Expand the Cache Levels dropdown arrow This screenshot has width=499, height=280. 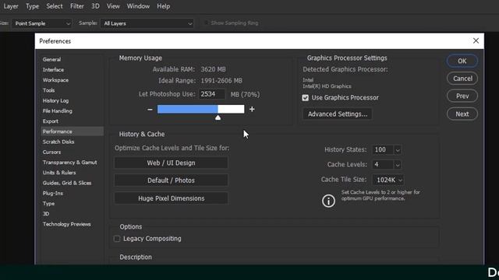click(x=398, y=165)
